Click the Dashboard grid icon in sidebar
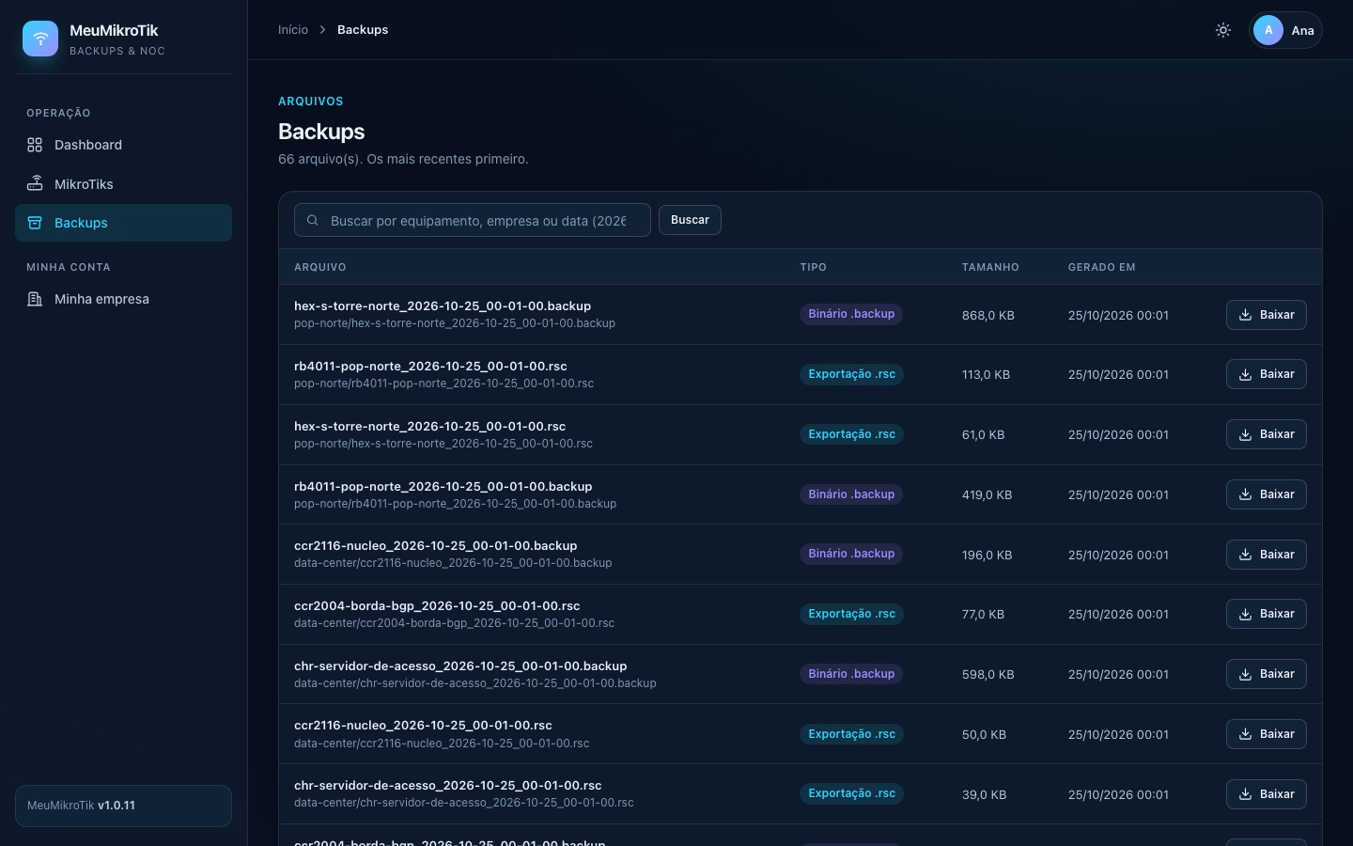 35,145
